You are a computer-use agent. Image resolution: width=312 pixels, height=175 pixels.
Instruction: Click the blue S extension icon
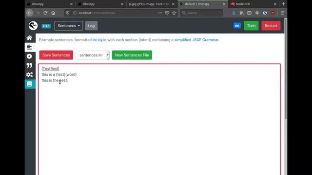point(265,13)
